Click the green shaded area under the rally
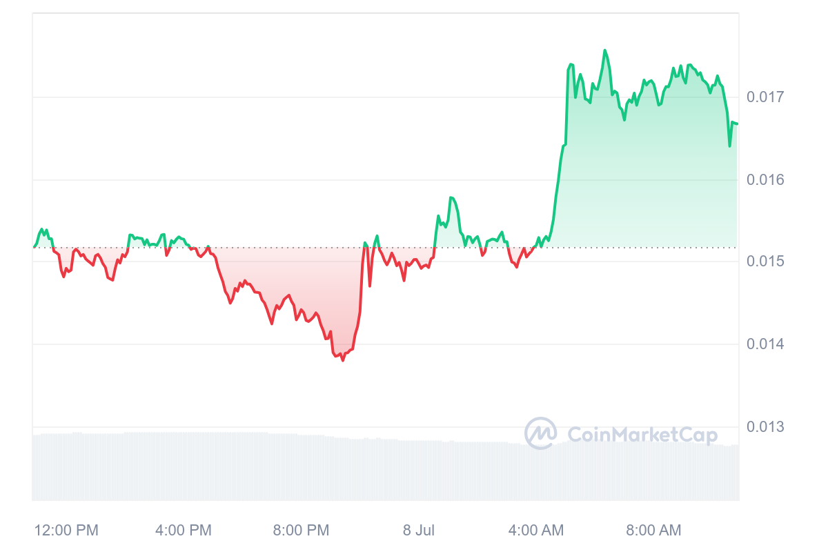 [649, 179]
